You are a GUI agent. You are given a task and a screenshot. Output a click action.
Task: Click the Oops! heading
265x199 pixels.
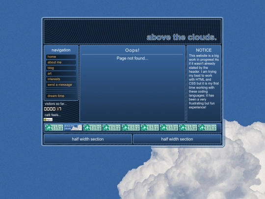[132, 50]
